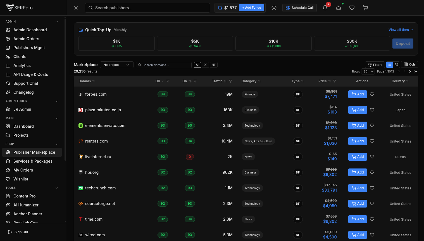The width and height of the screenshot is (424, 241).
Task: Switch theme using the sun icon
Action: pyautogui.click(x=274, y=8)
